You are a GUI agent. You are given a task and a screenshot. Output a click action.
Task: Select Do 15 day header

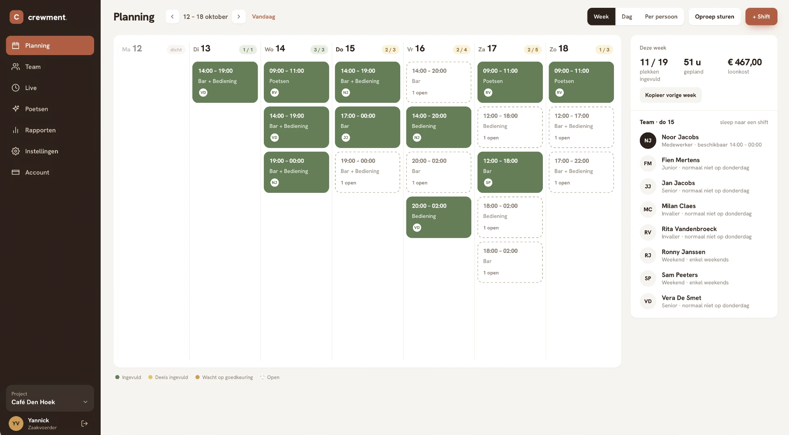(x=345, y=49)
